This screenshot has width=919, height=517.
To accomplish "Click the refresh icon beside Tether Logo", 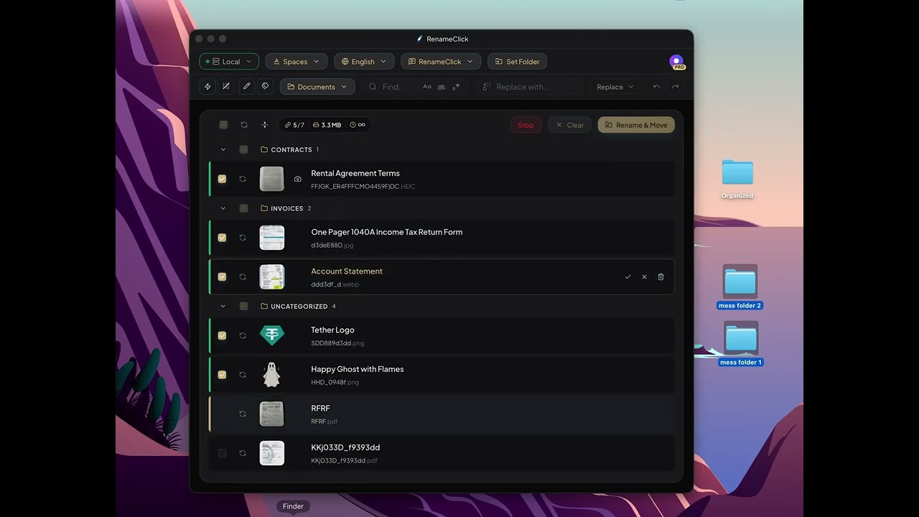I will [x=242, y=335].
